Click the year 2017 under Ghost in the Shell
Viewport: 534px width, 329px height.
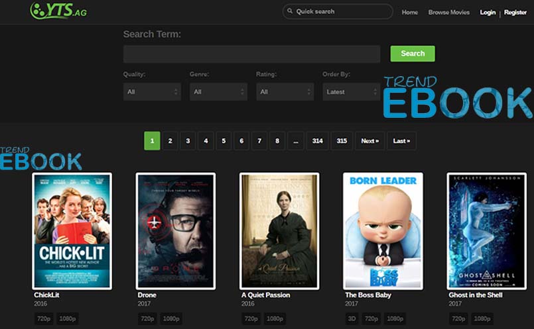pos(455,303)
